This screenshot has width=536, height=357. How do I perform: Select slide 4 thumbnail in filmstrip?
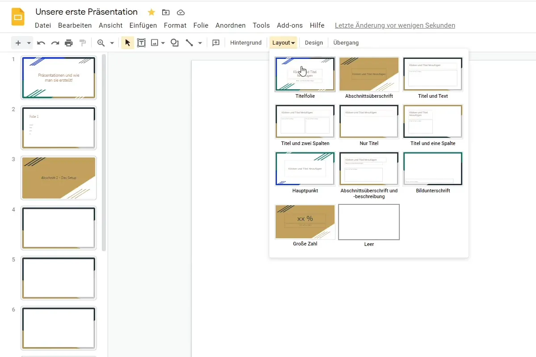(59, 228)
